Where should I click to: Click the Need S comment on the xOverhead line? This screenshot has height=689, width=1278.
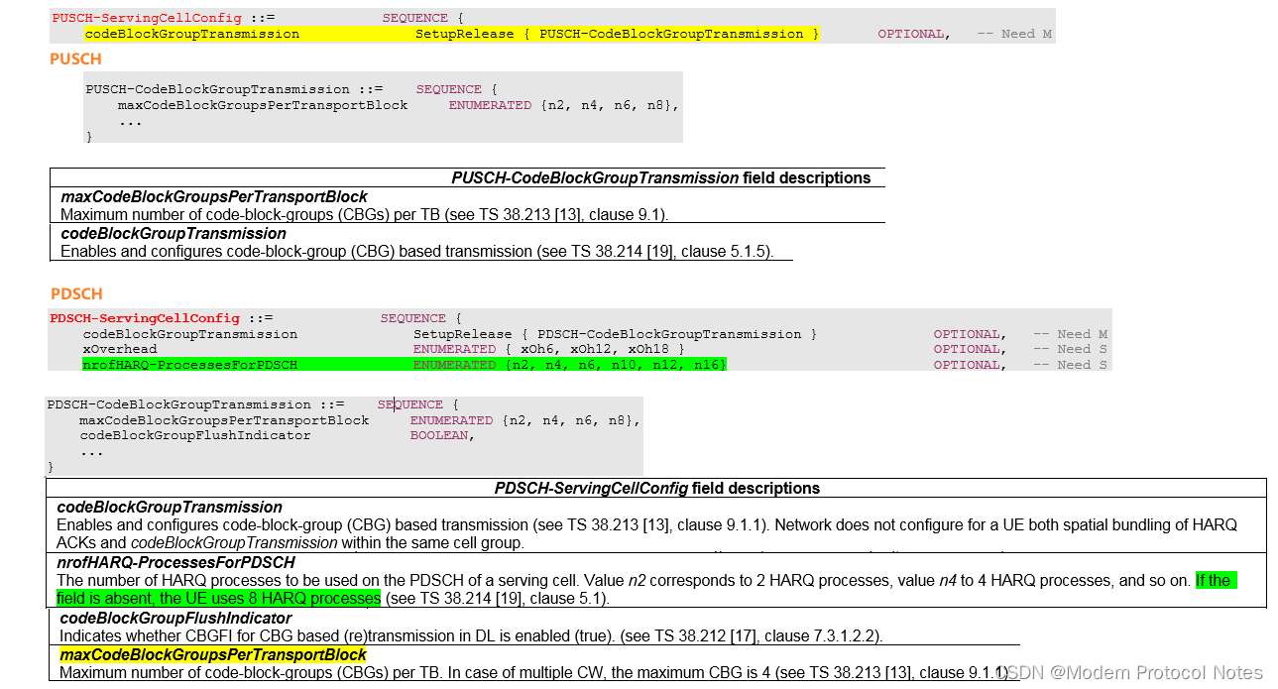point(1071,349)
